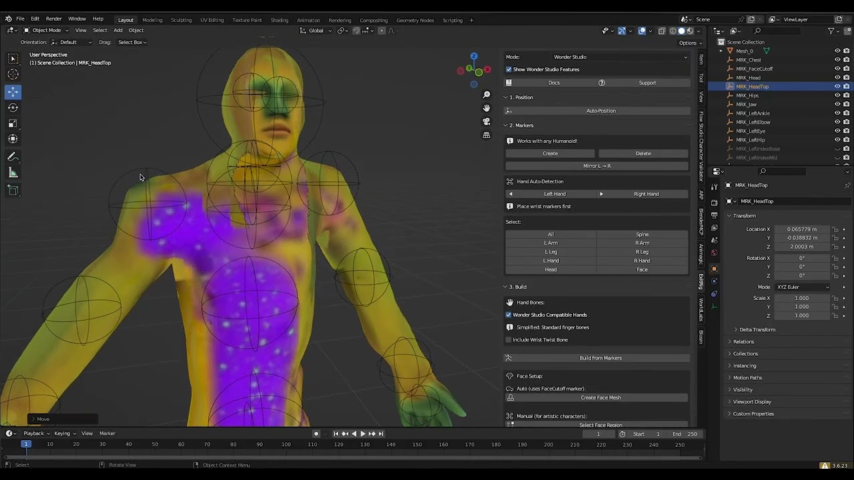Open the XYZ Euler rotation mode dropdown
Image resolution: width=854 pixels, height=480 pixels.
click(x=803, y=287)
